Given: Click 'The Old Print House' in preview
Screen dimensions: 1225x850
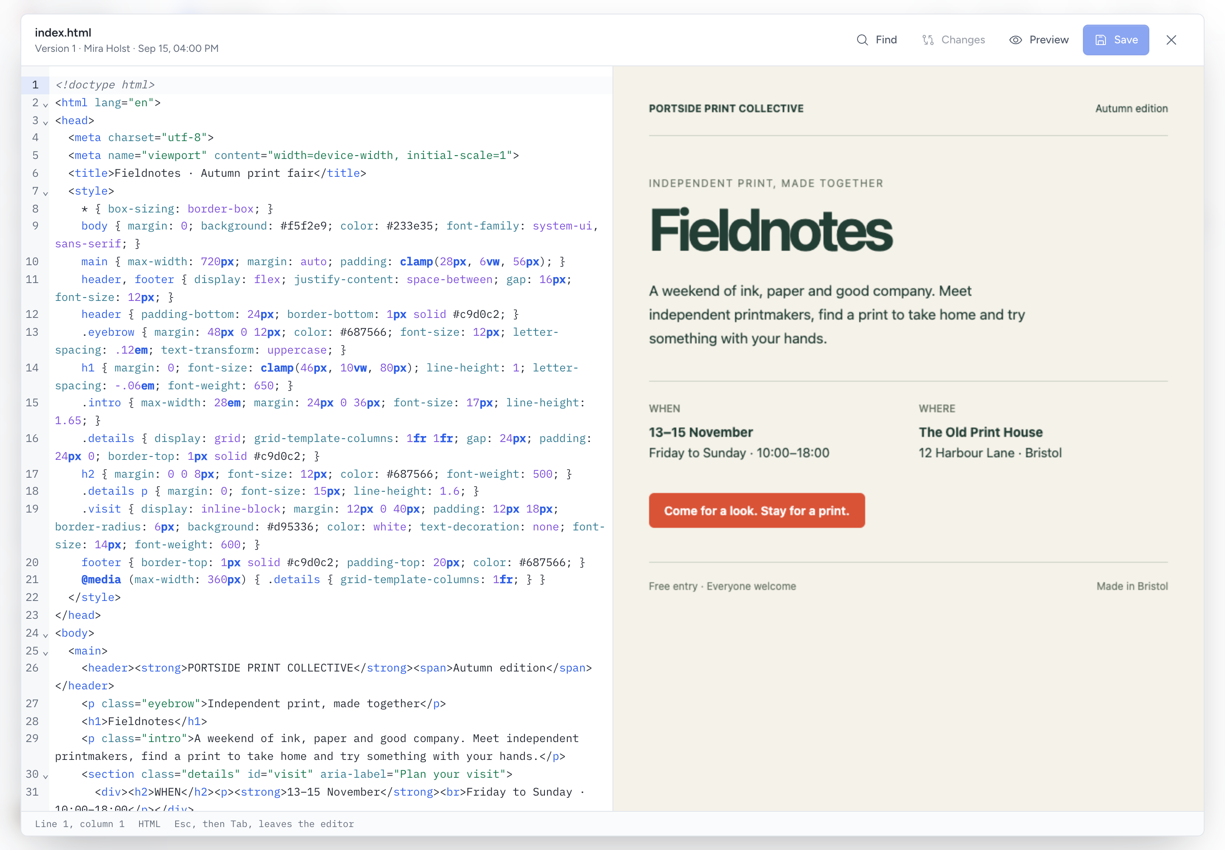Looking at the screenshot, I should [x=980, y=432].
